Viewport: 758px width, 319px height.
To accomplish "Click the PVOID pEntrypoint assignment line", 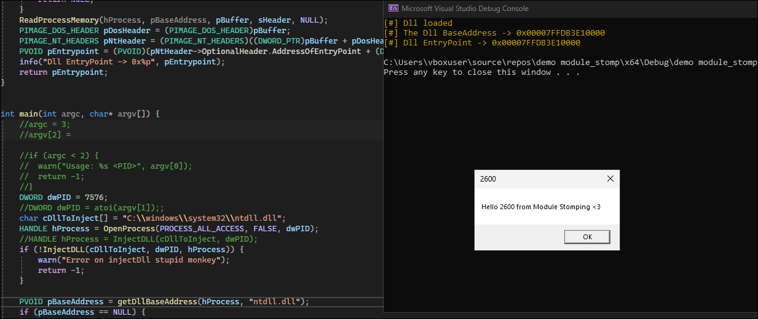I will click(x=201, y=51).
